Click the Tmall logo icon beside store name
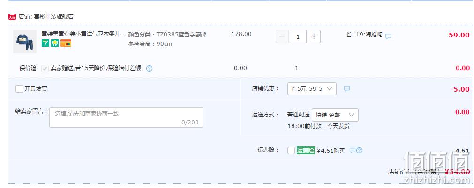 (12, 17)
